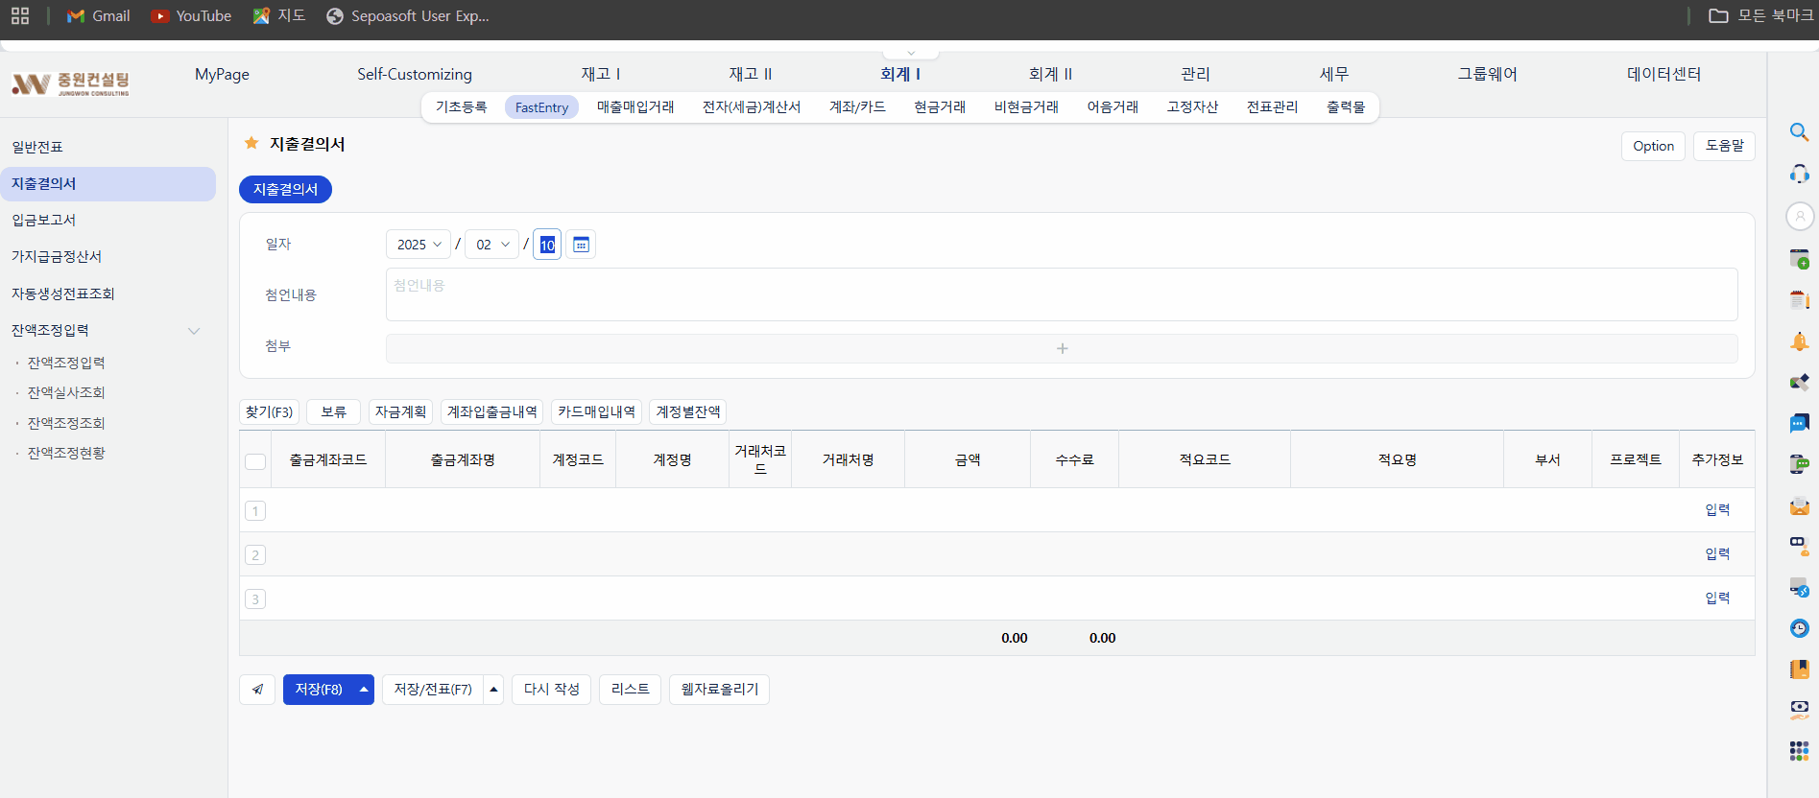Image resolution: width=1819 pixels, height=798 pixels.
Task: Click the 계좌입출금내역 button
Action: coord(492,411)
